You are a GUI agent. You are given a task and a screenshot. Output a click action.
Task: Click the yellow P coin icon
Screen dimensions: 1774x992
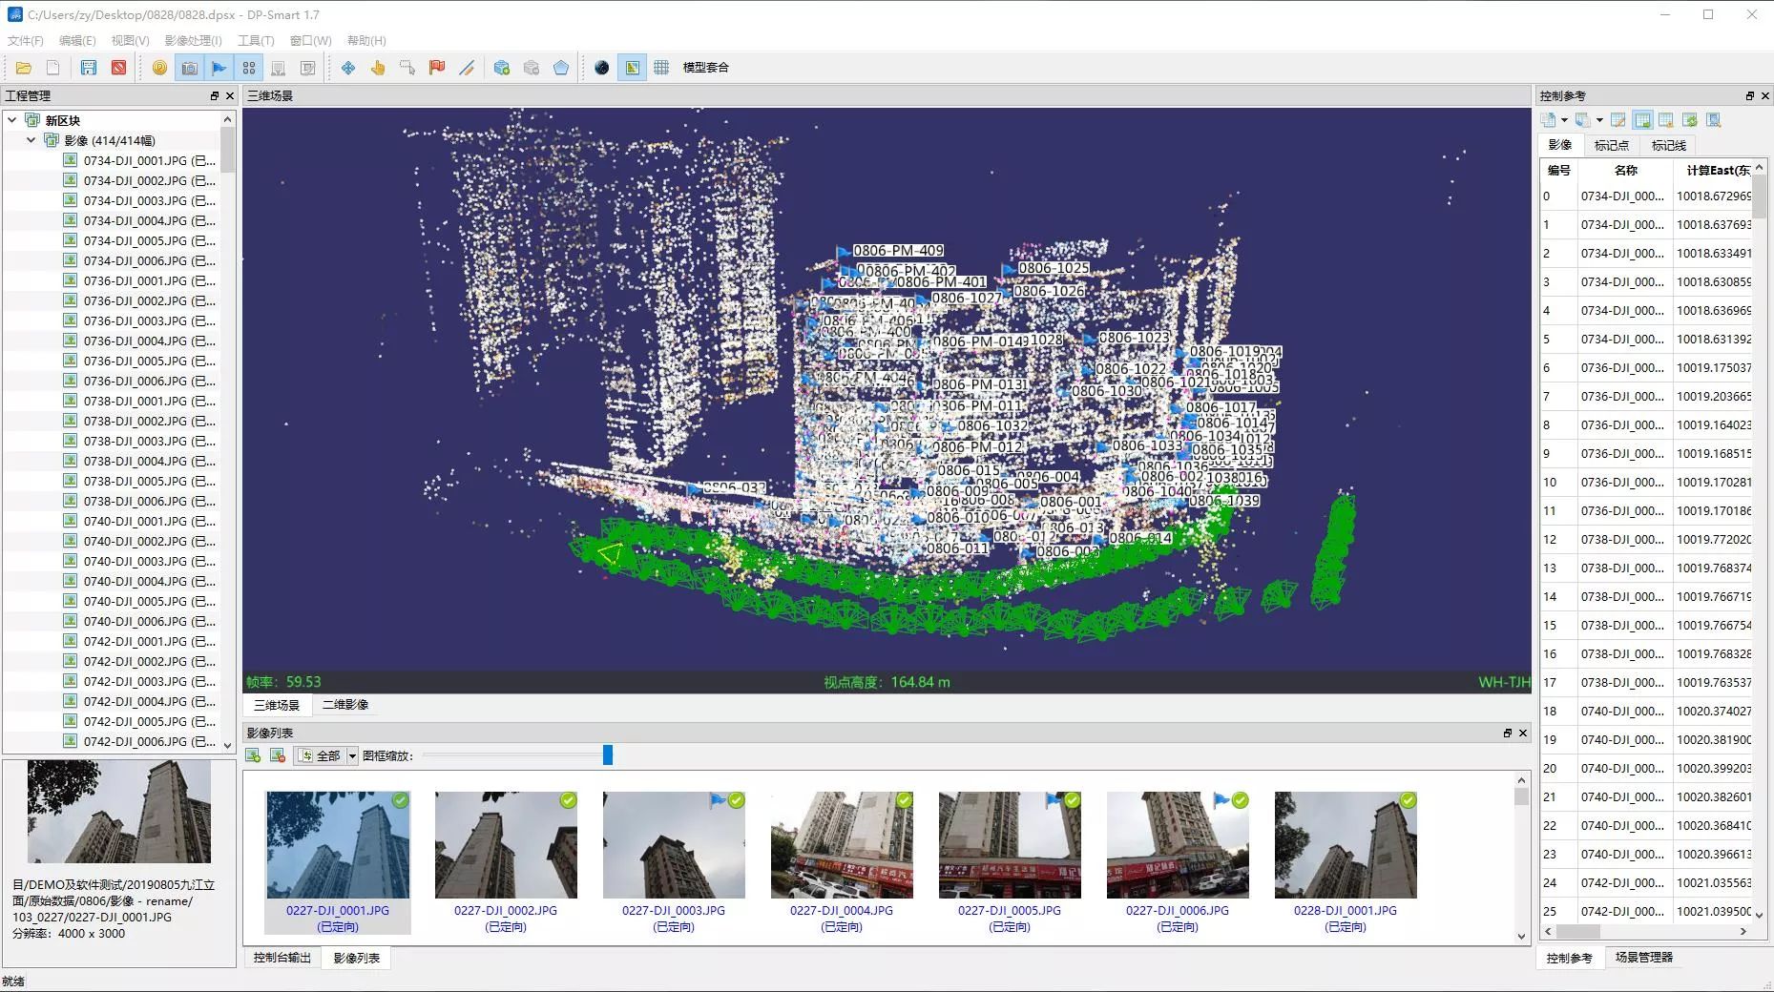[x=159, y=68]
